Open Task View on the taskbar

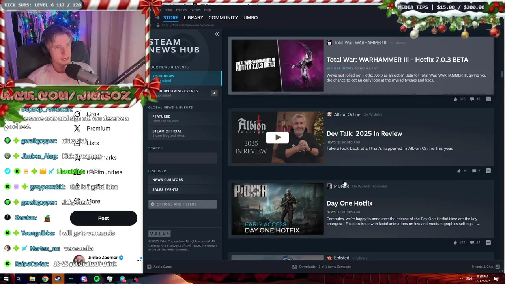coord(19,279)
